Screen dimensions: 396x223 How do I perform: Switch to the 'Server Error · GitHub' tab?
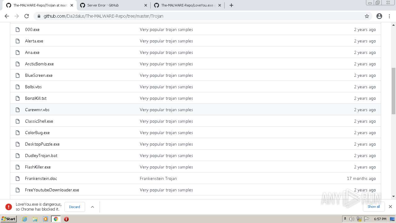point(114,5)
